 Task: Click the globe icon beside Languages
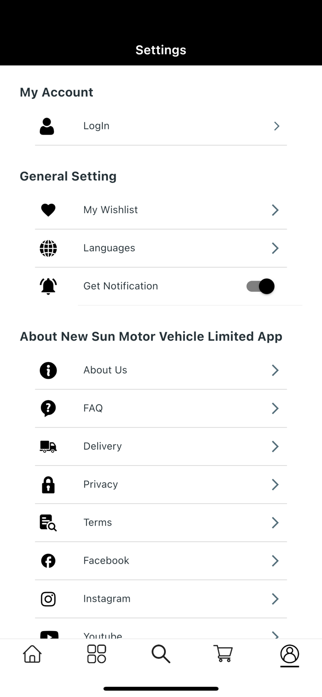point(48,248)
